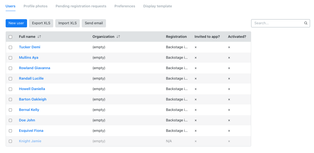Open Howell Daniella user link
314x153 pixels.
(x=32, y=89)
